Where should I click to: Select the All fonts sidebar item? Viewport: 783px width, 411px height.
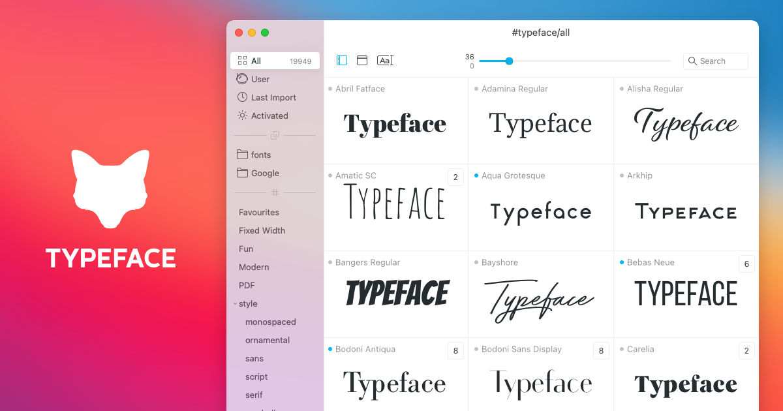pos(275,61)
